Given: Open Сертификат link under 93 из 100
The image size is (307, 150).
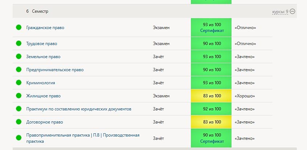Looking at the screenshot, I should [x=212, y=31].
